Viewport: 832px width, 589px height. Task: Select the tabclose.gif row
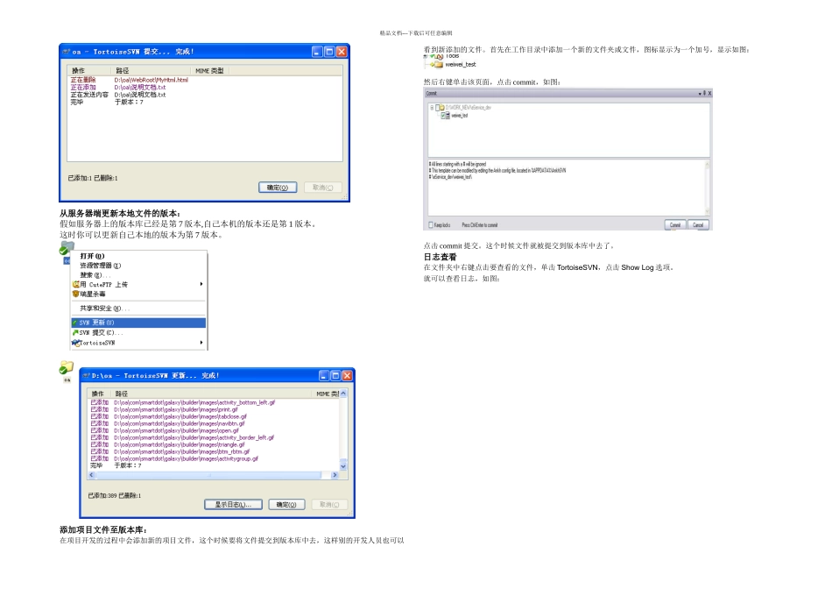click(168, 416)
